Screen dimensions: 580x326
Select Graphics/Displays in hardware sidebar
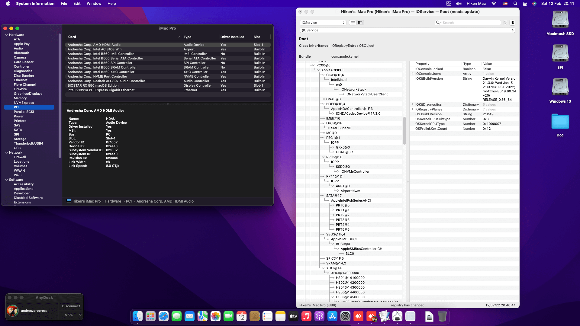28,94
